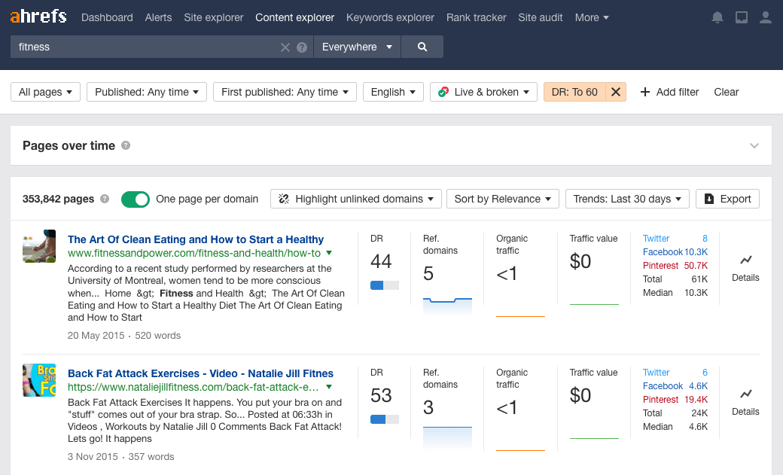Click the DR: To 60 filter chip
This screenshot has width=783, height=475.
(574, 92)
